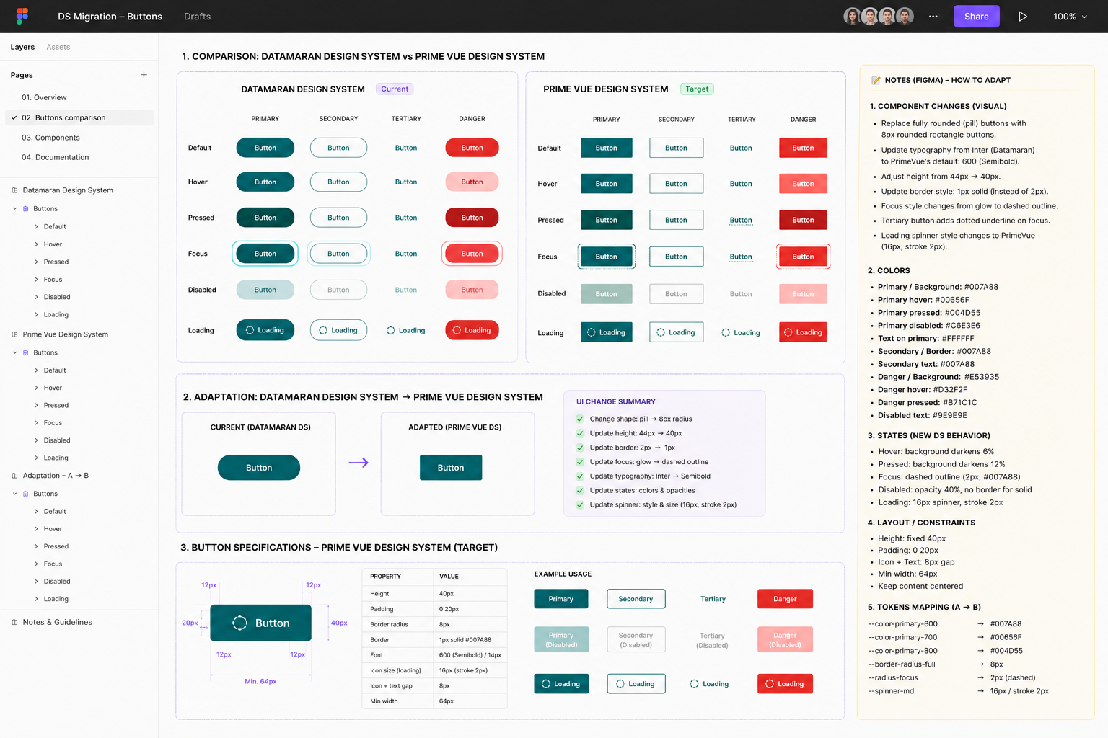Select Notes & Guidelines frame icon
1108x738 pixels.
click(x=14, y=622)
